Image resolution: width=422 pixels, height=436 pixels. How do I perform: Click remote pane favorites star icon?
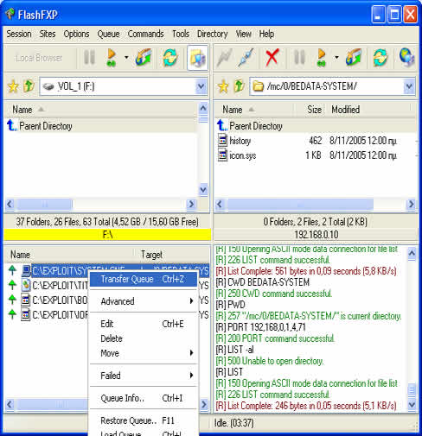click(223, 86)
